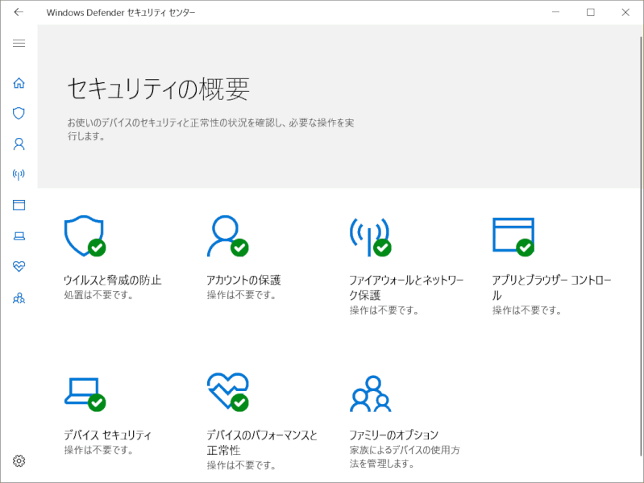Open the shield icon in sidebar
This screenshot has width=644, height=483.
(19, 114)
